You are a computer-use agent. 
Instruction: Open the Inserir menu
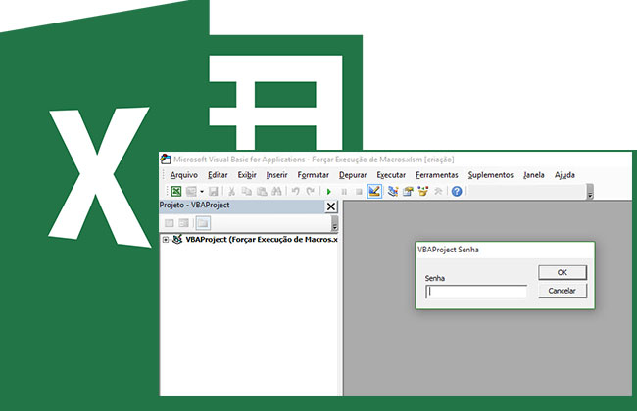276,175
